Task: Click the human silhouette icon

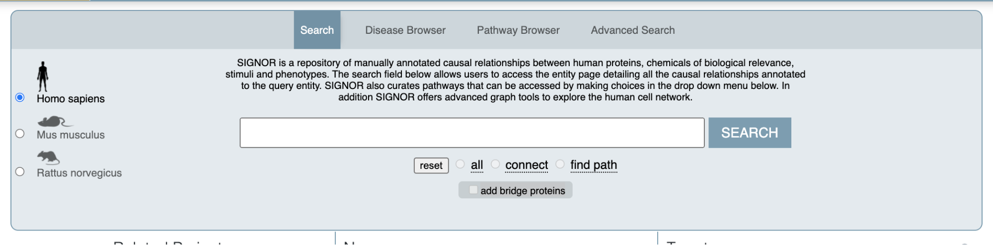Action: (x=43, y=77)
